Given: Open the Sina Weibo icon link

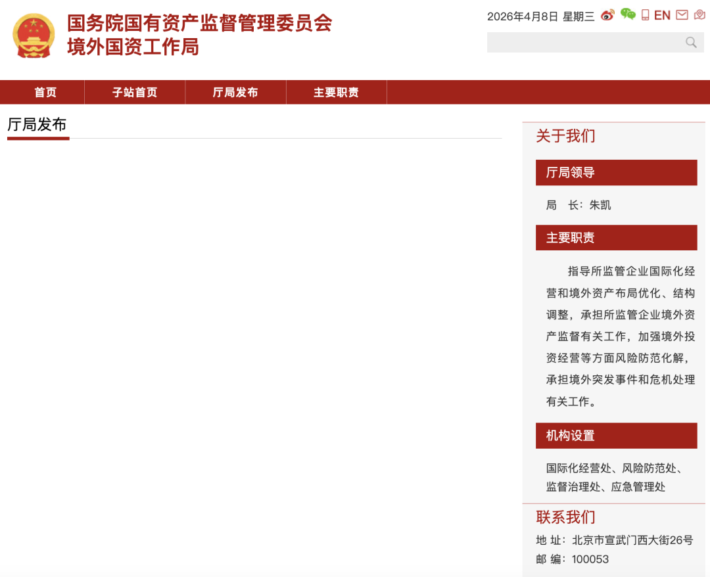Looking at the screenshot, I should point(607,15).
